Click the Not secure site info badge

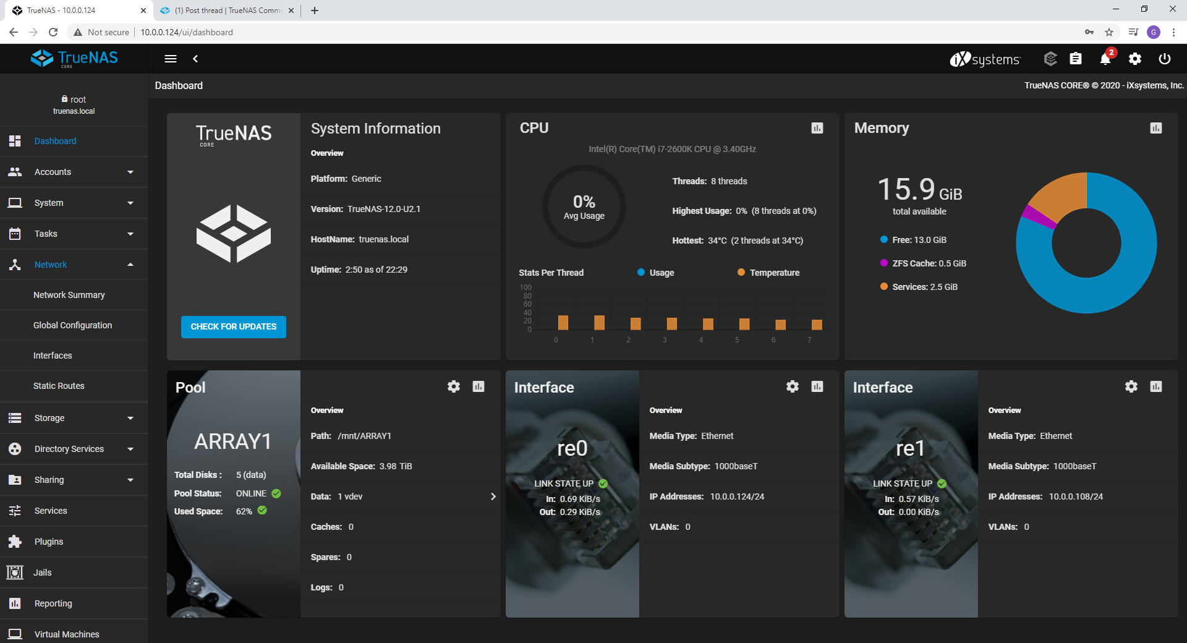click(101, 32)
